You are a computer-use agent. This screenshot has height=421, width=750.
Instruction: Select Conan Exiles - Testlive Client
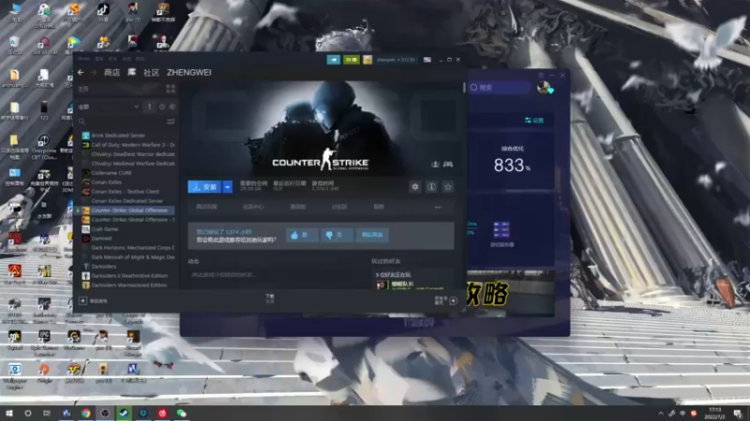[126, 192]
